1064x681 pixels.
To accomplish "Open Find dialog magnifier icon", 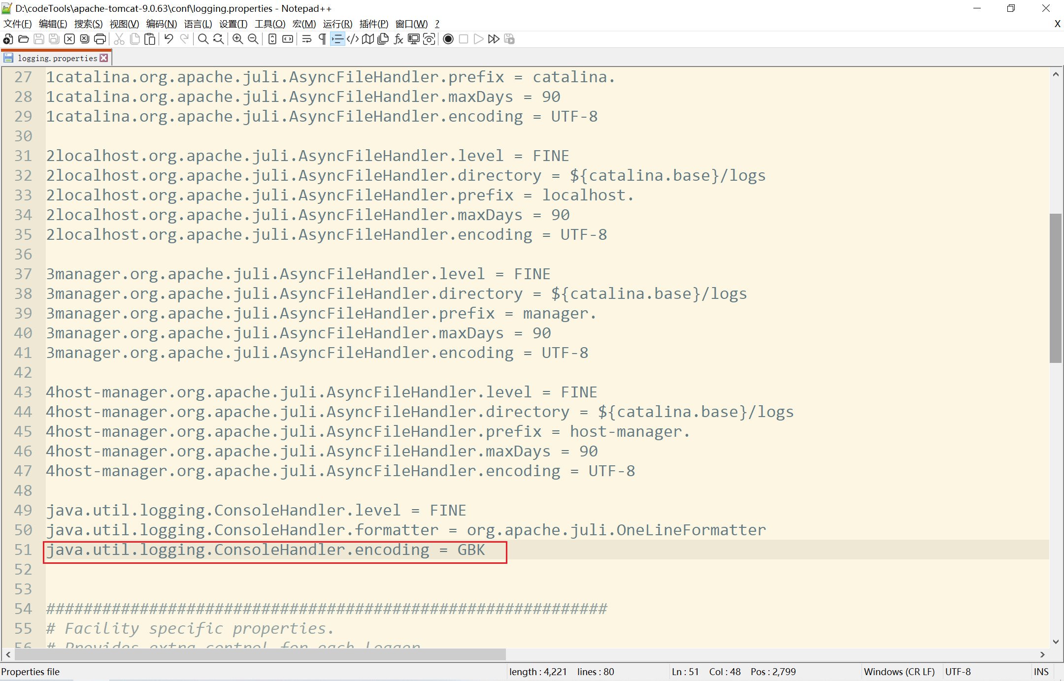I will 203,39.
